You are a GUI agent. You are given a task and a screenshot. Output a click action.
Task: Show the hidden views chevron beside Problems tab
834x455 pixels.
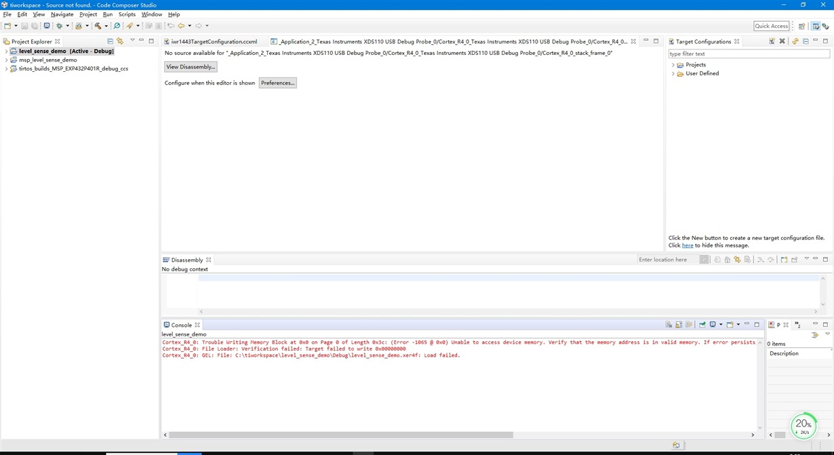(x=798, y=325)
